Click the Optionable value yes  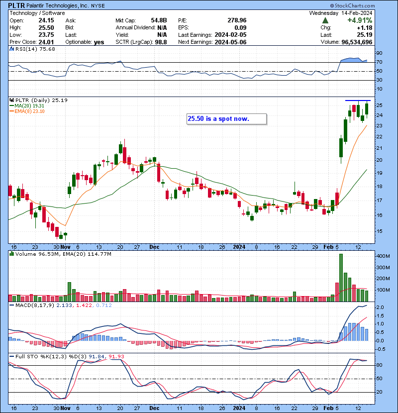pos(99,42)
